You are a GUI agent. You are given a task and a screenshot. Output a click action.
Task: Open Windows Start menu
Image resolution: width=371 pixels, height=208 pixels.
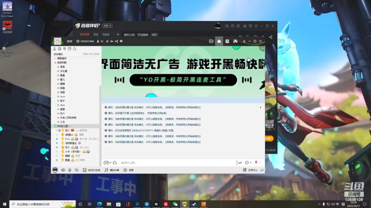pyautogui.click(x=5, y=204)
